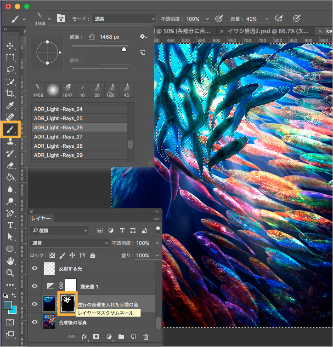Create a new group folder
The width and height of the screenshot is (333, 347).
[121, 336]
